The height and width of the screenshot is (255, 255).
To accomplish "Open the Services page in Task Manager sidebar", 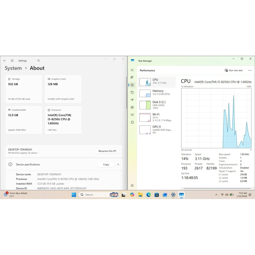I will [x=132, y=122].
